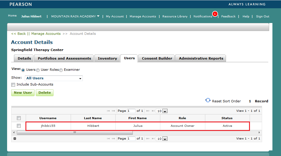
Task: Switch to the Consent Builder tab
Action: pos(157,58)
